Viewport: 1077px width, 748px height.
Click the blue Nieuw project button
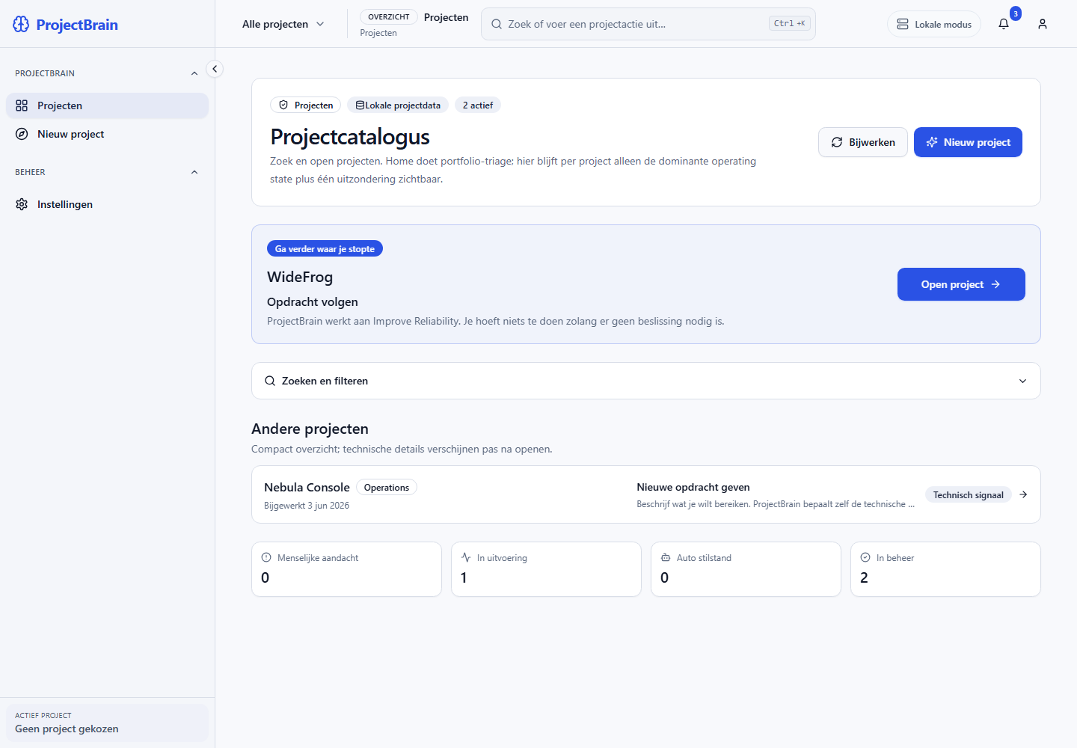point(968,142)
